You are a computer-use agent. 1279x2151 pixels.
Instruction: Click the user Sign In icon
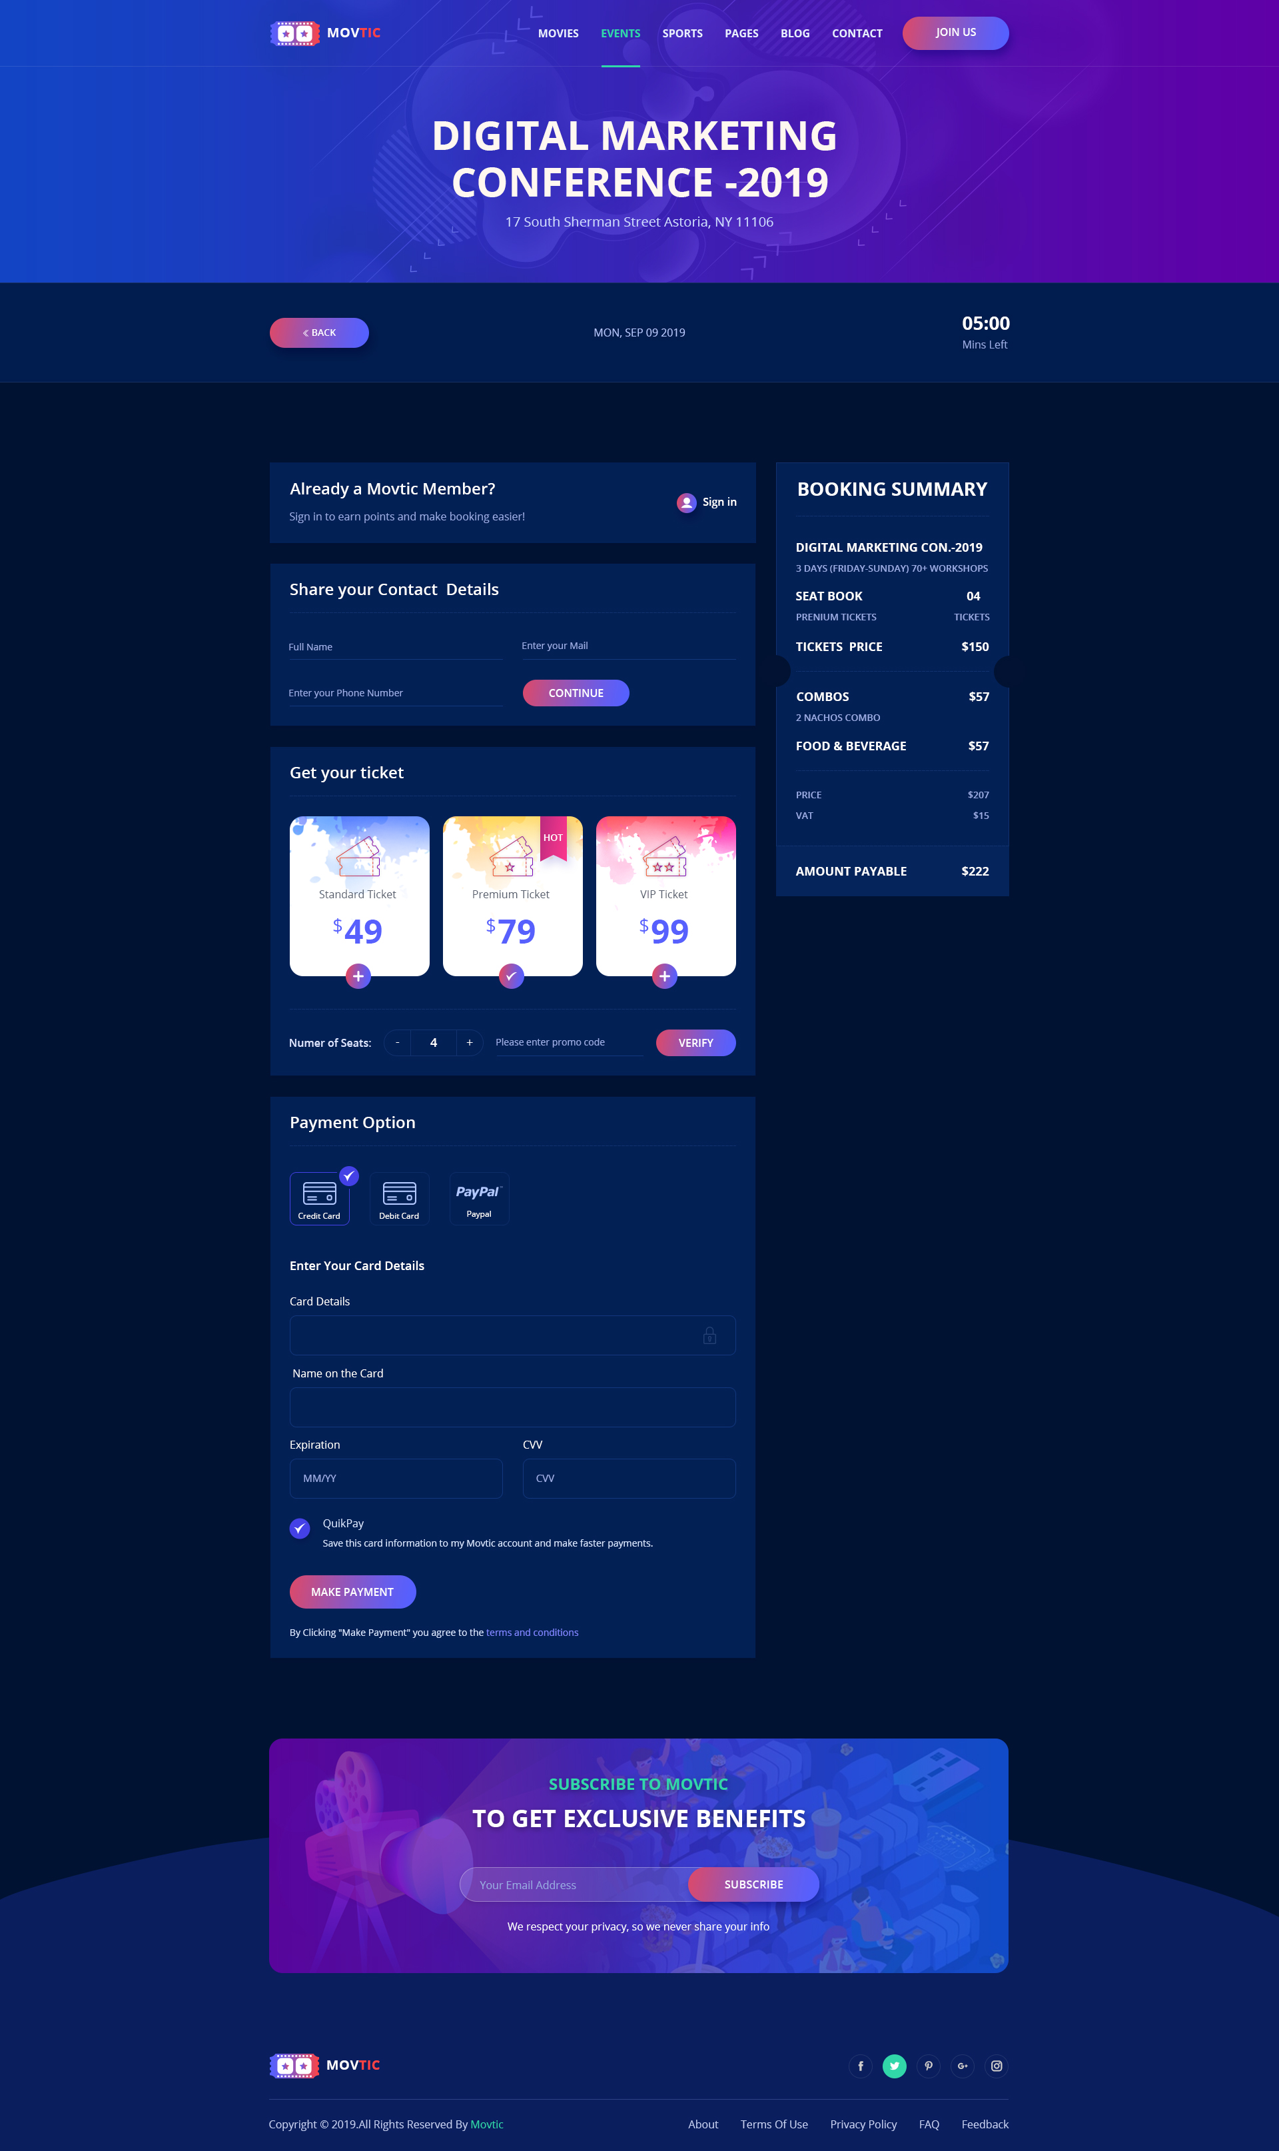[688, 502]
